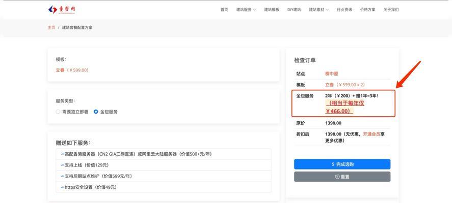The height and width of the screenshot is (203, 452).
Task: Click the 重置 button
Action: [x=342, y=177]
